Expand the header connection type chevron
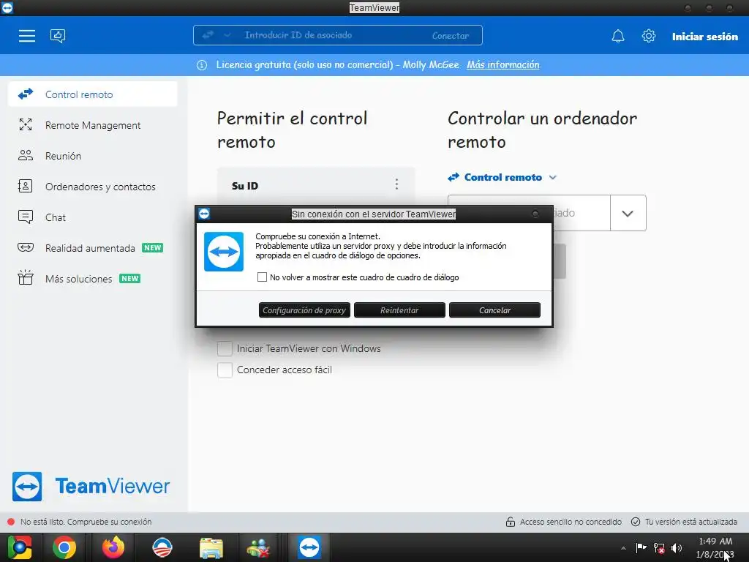This screenshot has width=749, height=562. coord(227,35)
